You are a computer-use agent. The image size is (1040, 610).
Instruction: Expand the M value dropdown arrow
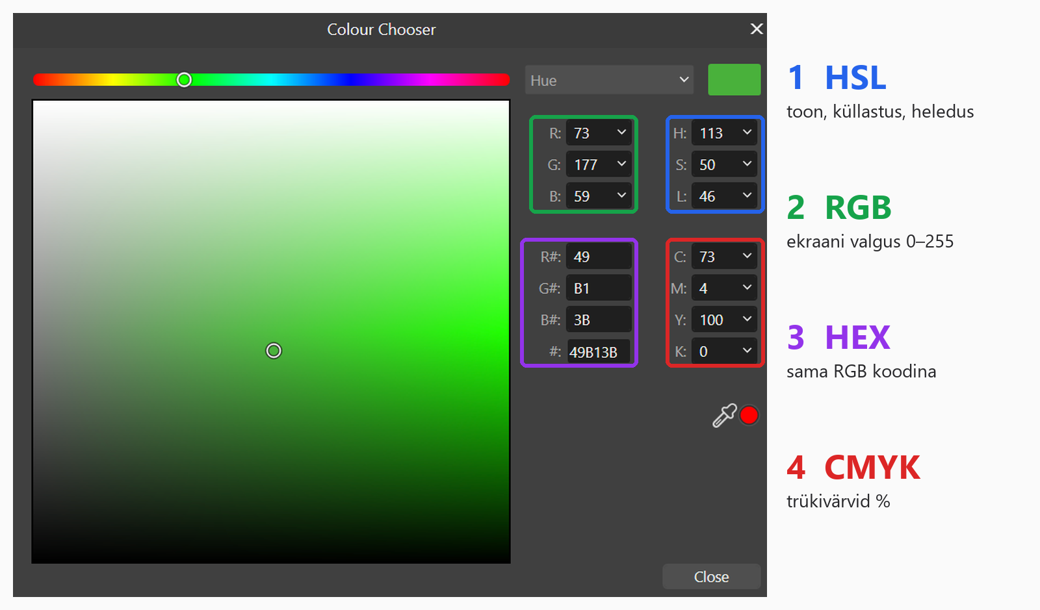[747, 288]
